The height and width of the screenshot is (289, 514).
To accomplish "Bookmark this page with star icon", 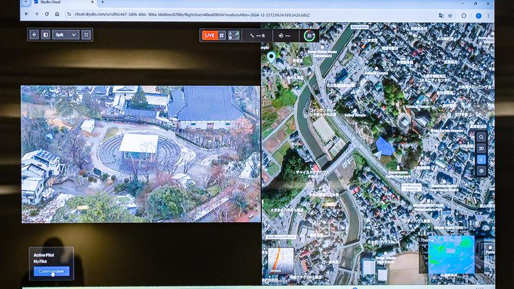I will pyautogui.click(x=450, y=15).
